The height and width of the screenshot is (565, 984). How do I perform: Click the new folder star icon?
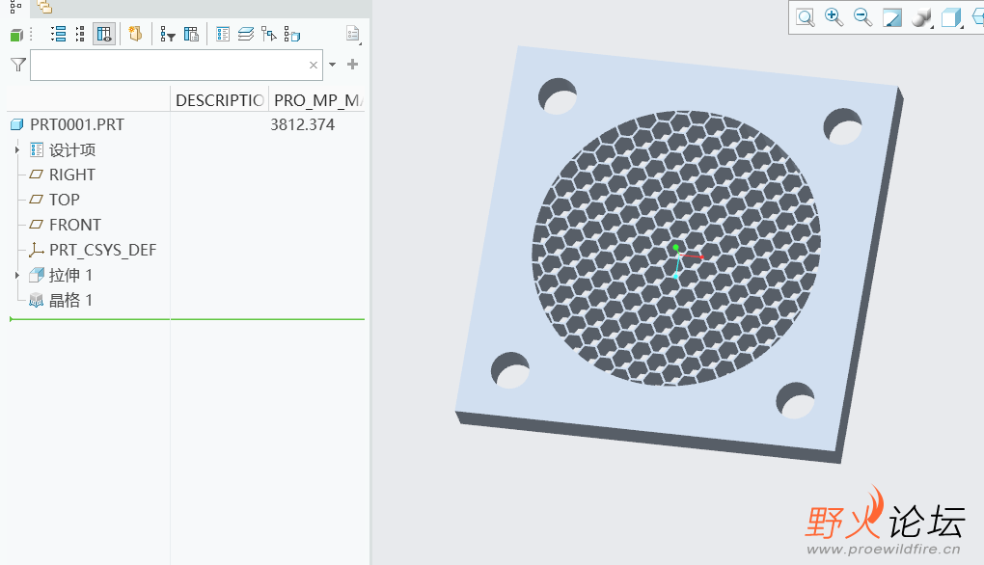click(135, 34)
